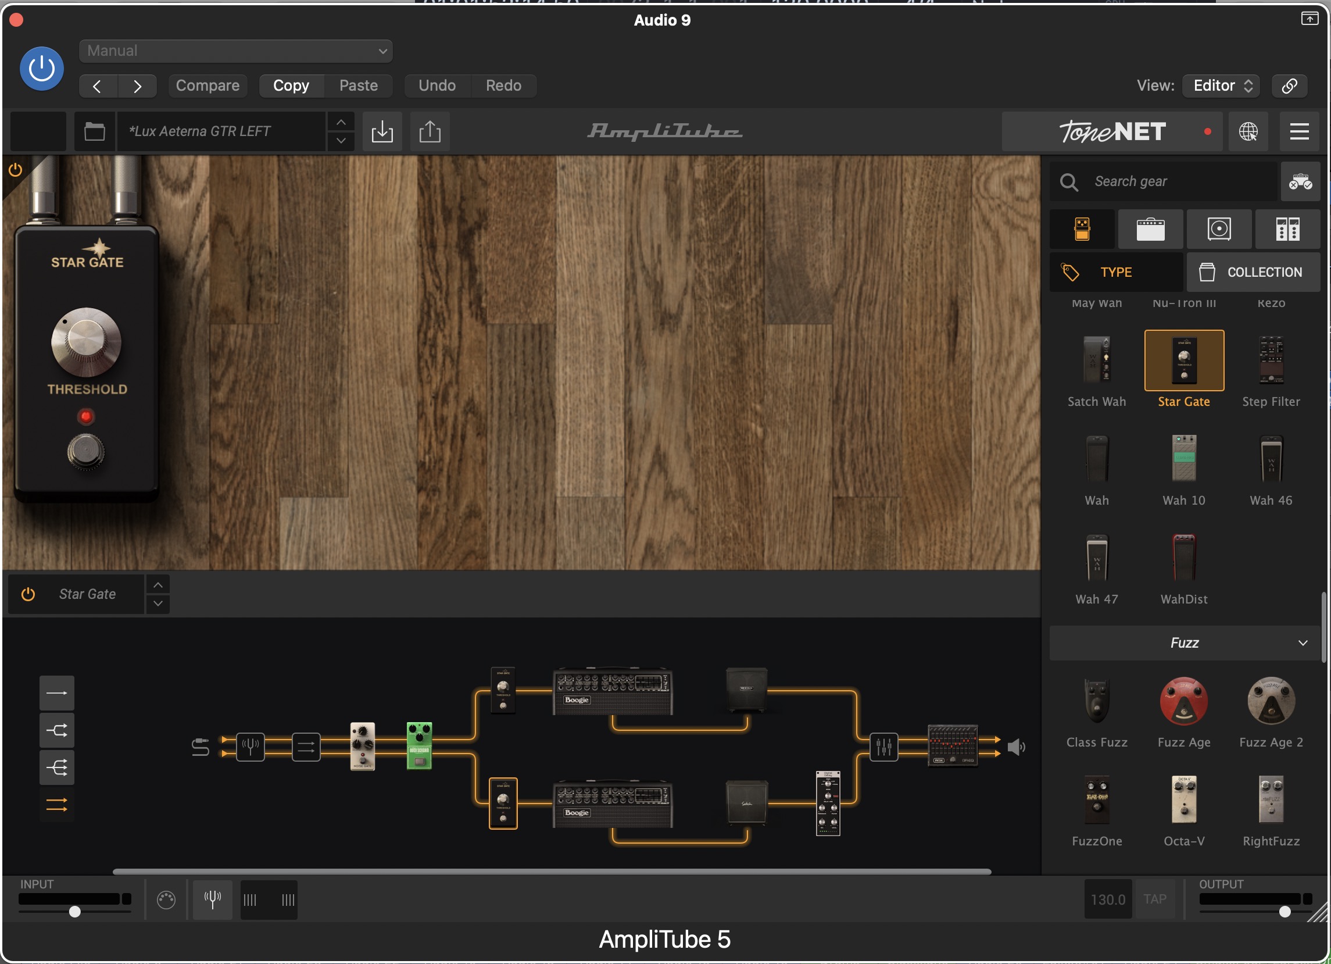This screenshot has width=1331, height=964.
Task: Select the cabinets speaker gear tab
Action: [x=1219, y=229]
